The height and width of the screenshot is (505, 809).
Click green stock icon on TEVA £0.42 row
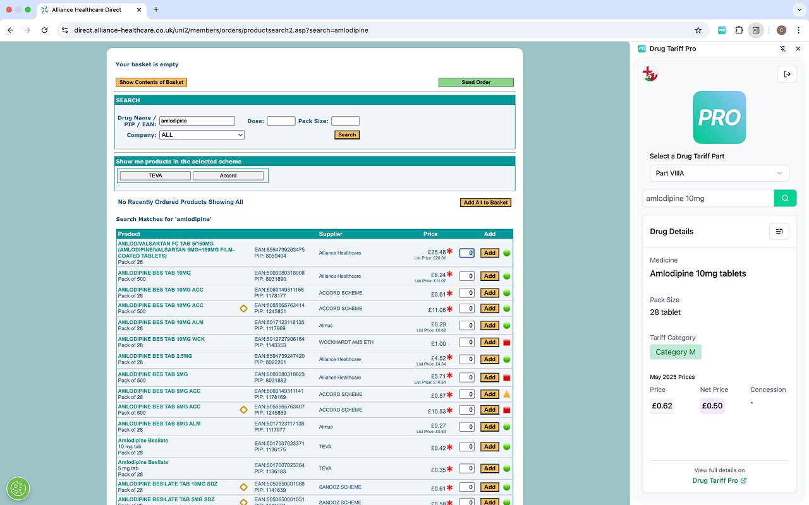[x=506, y=447]
